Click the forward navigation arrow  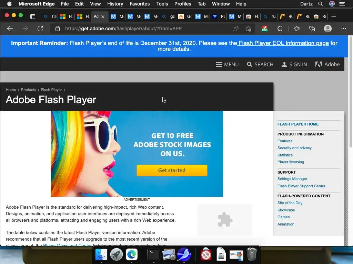tap(25, 29)
